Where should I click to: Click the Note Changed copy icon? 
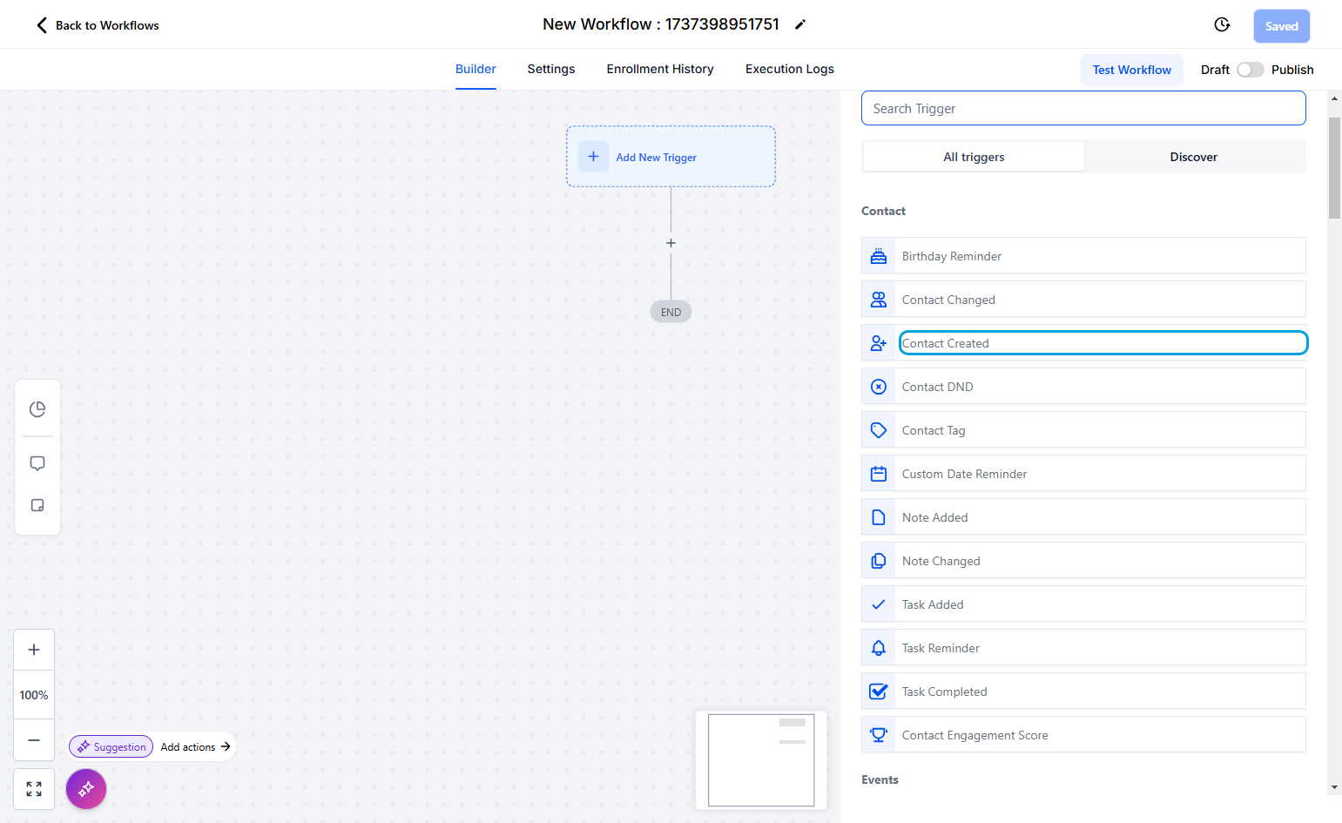879,561
